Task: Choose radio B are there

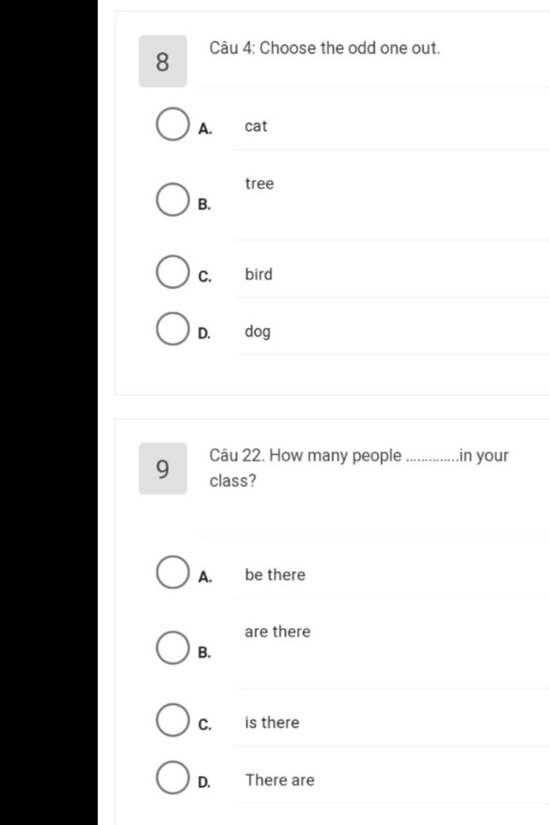Action: (172, 648)
